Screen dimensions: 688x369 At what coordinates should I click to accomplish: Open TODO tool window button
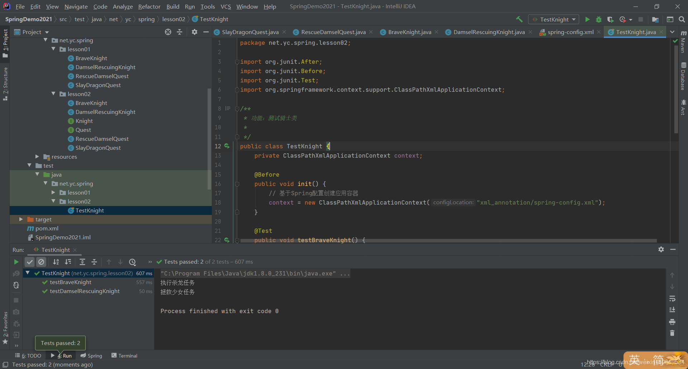click(28, 355)
